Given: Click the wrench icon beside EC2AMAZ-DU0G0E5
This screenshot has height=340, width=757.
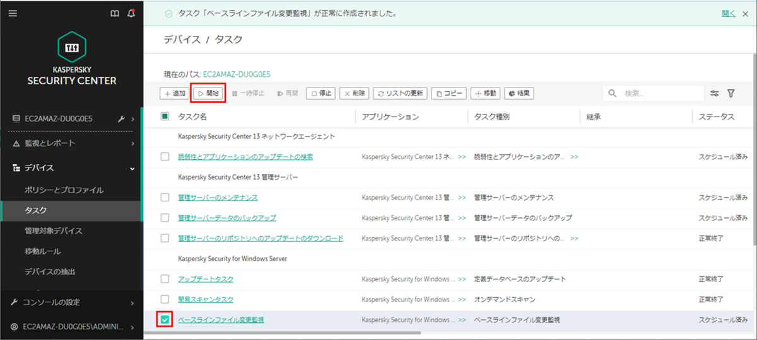Looking at the screenshot, I should pyautogui.click(x=121, y=118).
